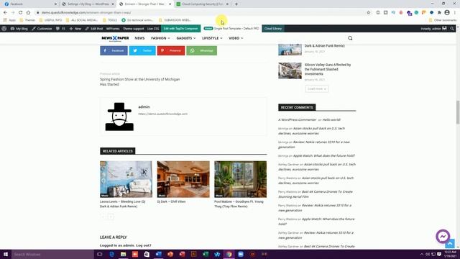This screenshot has width=460, height=259.
Task: Go back with browser back arrow
Action: [x=5, y=13]
